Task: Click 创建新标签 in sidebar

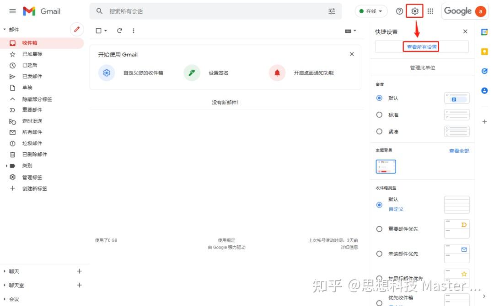Action: (34, 188)
